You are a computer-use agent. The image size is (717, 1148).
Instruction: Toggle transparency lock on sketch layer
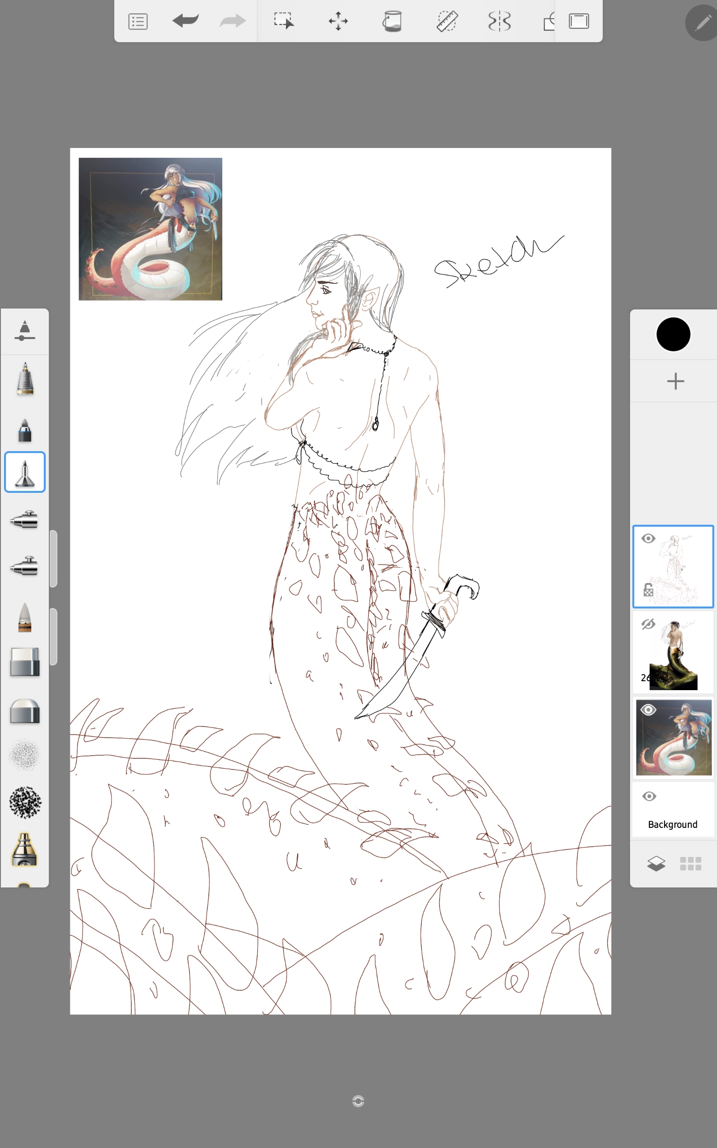click(x=648, y=590)
